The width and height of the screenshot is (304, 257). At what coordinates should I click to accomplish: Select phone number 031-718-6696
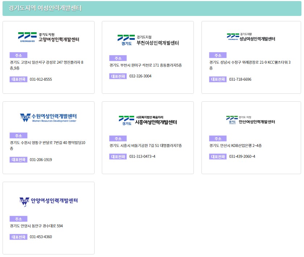pyautogui.click(x=240, y=79)
